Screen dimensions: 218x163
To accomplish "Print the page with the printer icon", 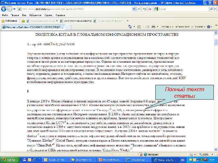I will [x=154, y=27].
